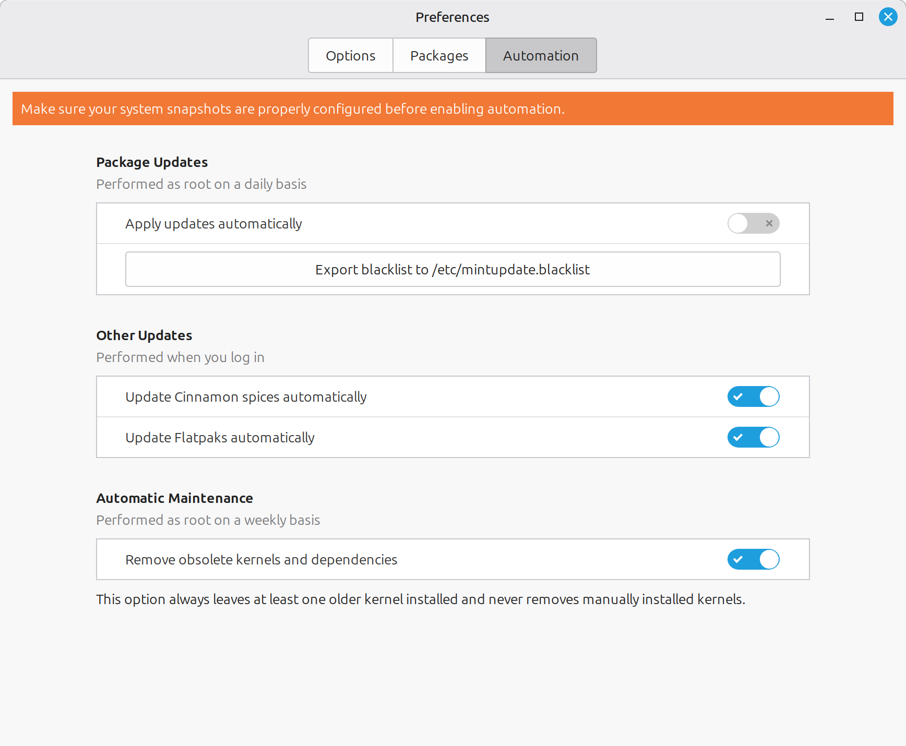Click the Package Updates heading
906x746 pixels.
(152, 162)
